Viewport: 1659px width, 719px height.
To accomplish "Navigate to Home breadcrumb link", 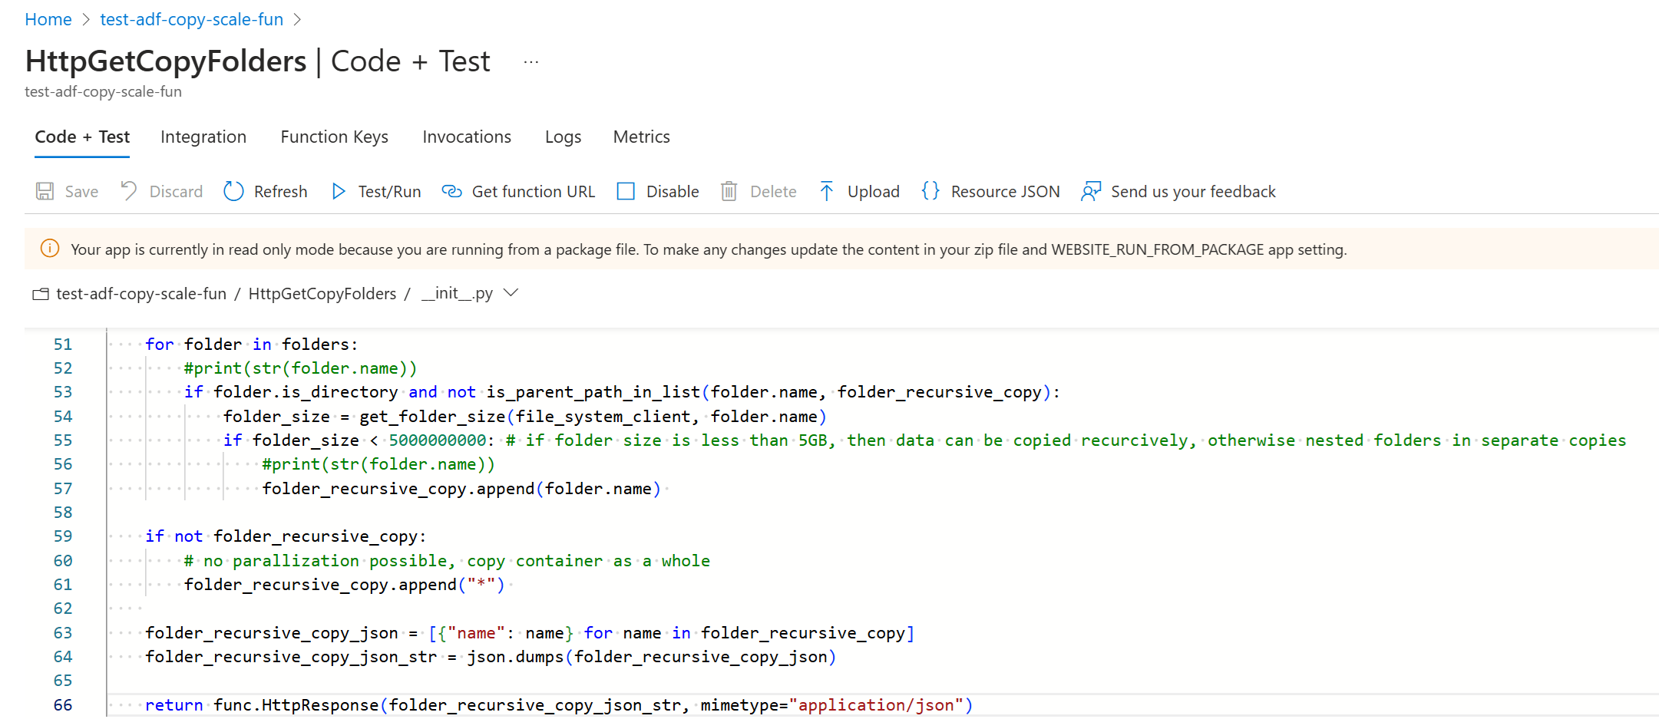I will point(48,19).
